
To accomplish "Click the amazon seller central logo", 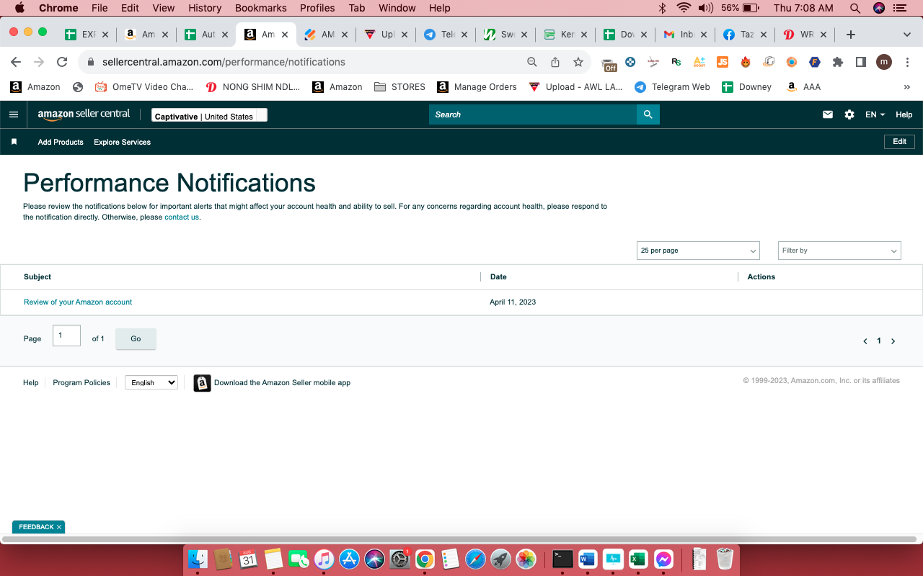I will 84,114.
